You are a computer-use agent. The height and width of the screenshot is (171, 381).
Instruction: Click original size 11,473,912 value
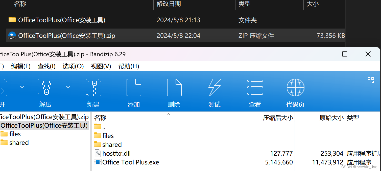pyautogui.click(x=328, y=162)
